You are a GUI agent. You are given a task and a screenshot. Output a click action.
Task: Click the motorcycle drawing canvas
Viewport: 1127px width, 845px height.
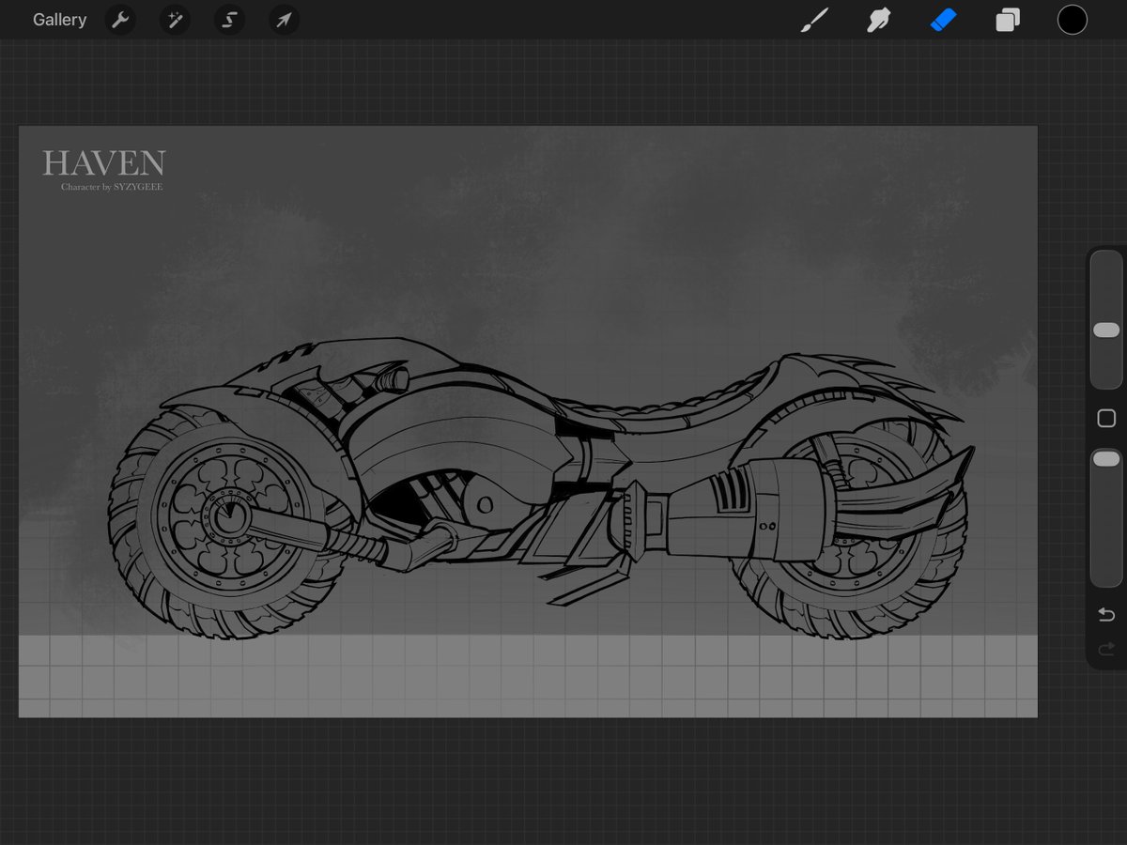point(528,422)
